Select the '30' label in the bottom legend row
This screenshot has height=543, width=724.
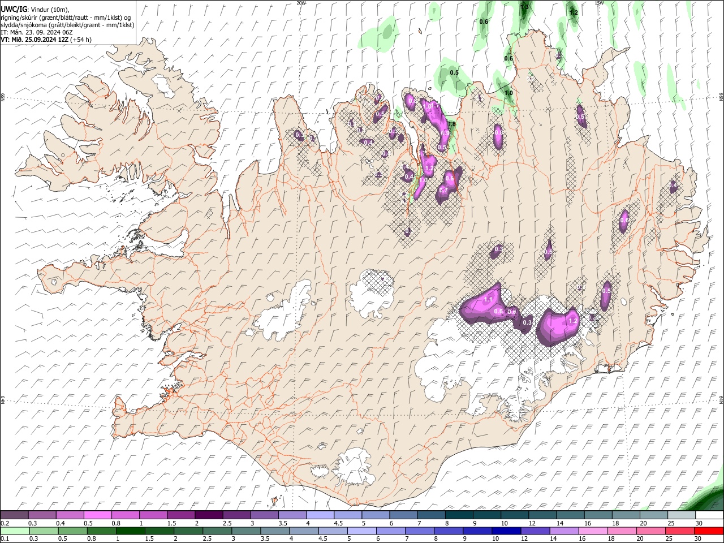(697, 539)
